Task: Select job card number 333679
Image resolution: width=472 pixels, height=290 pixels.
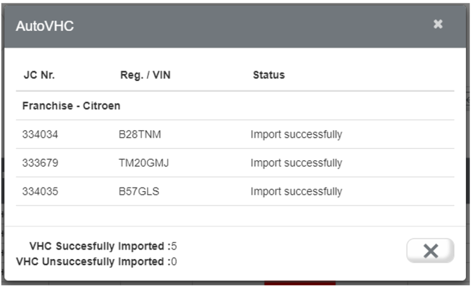Action: 40,163
